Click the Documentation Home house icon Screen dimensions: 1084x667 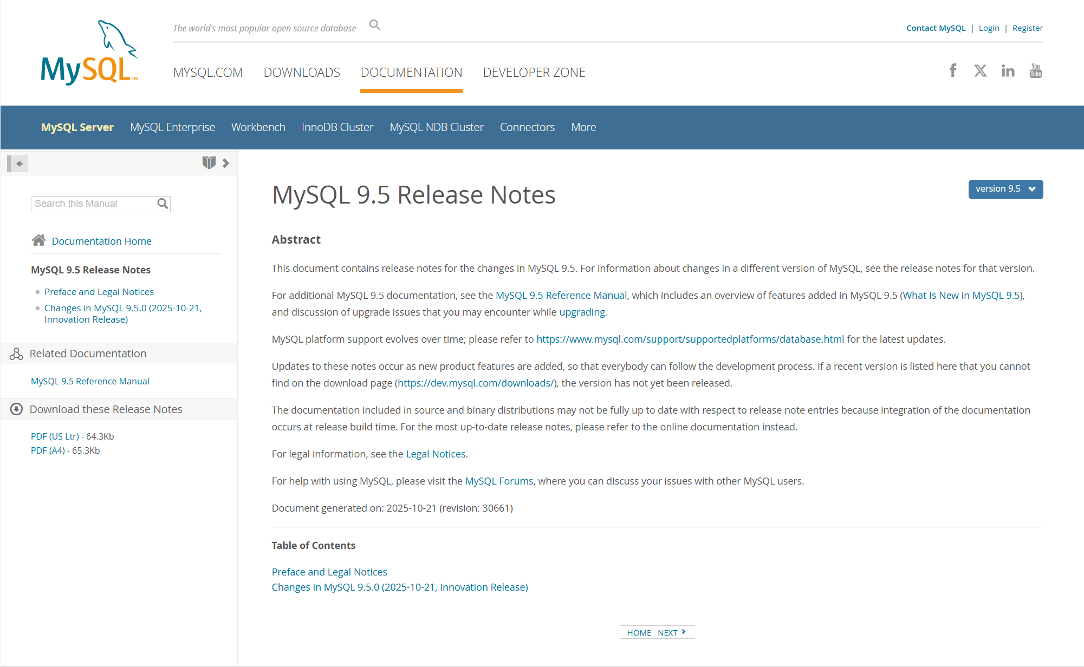point(38,240)
